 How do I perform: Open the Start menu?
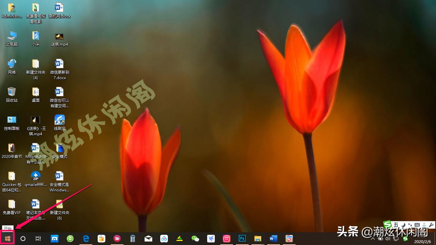(x=7, y=238)
